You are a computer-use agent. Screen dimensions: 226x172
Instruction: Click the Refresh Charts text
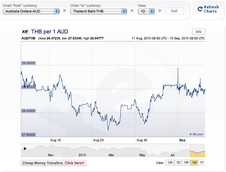[211, 9]
